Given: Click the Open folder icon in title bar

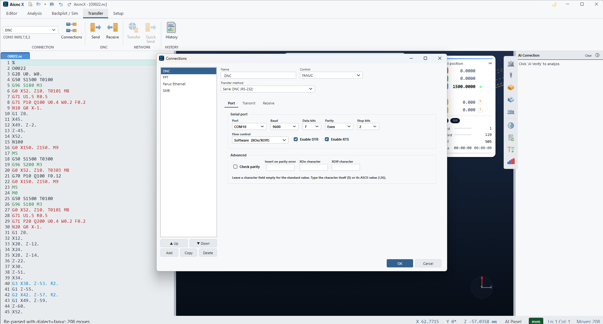Looking at the screenshot, I should tap(39, 4).
